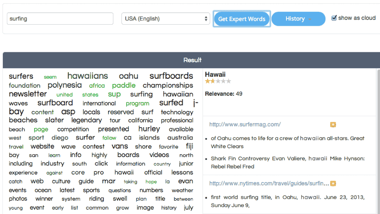Click the results panel vertical scrollbar
The width and height of the screenshot is (380, 214).
point(378,142)
